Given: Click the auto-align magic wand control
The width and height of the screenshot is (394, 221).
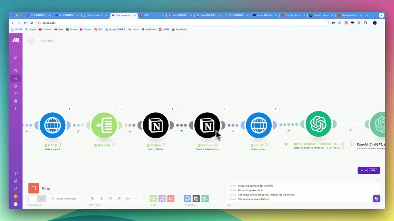Looking at the screenshot, I should [119, 199].
